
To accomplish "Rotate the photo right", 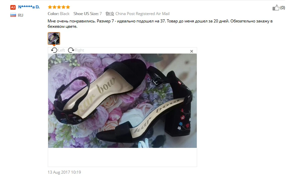I will tap(71, 50).
